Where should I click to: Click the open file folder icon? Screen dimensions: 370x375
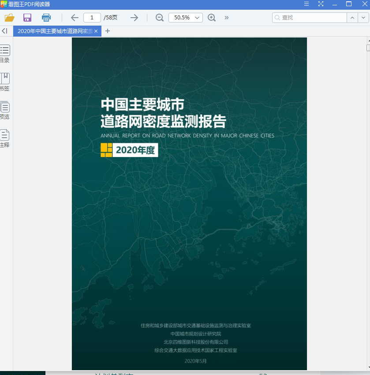pyautogui.click(x=9, y=18)
